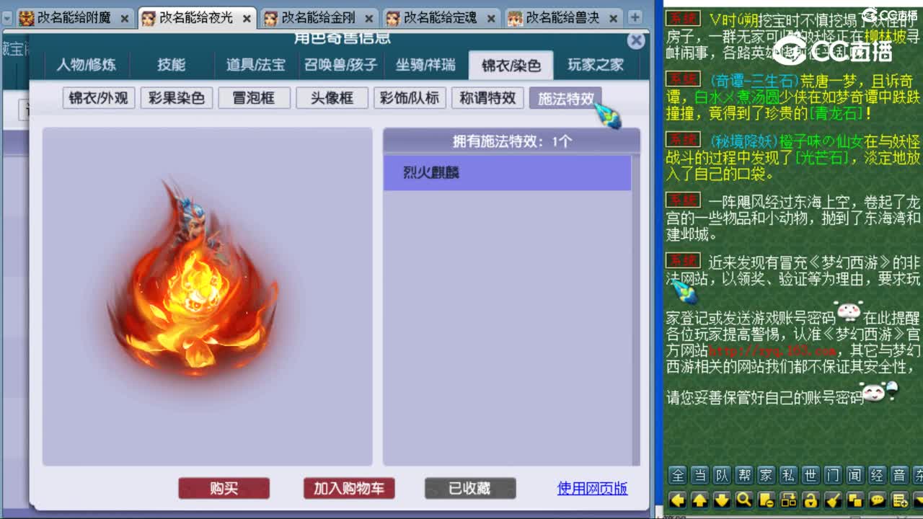Viewport: 923px width, 519px height.
Task: Click the 已收藏 favorited button
Action: pyautogui.click(x=470, y=488)
